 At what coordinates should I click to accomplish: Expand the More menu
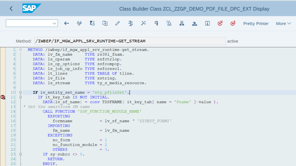(283, 24)
